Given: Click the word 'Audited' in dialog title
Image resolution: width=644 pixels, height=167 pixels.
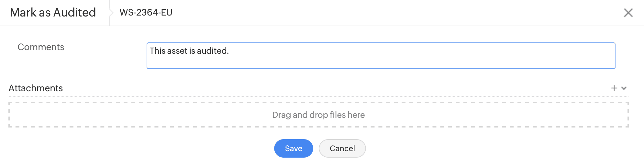Looking at the screenshot, I should 74,13.
